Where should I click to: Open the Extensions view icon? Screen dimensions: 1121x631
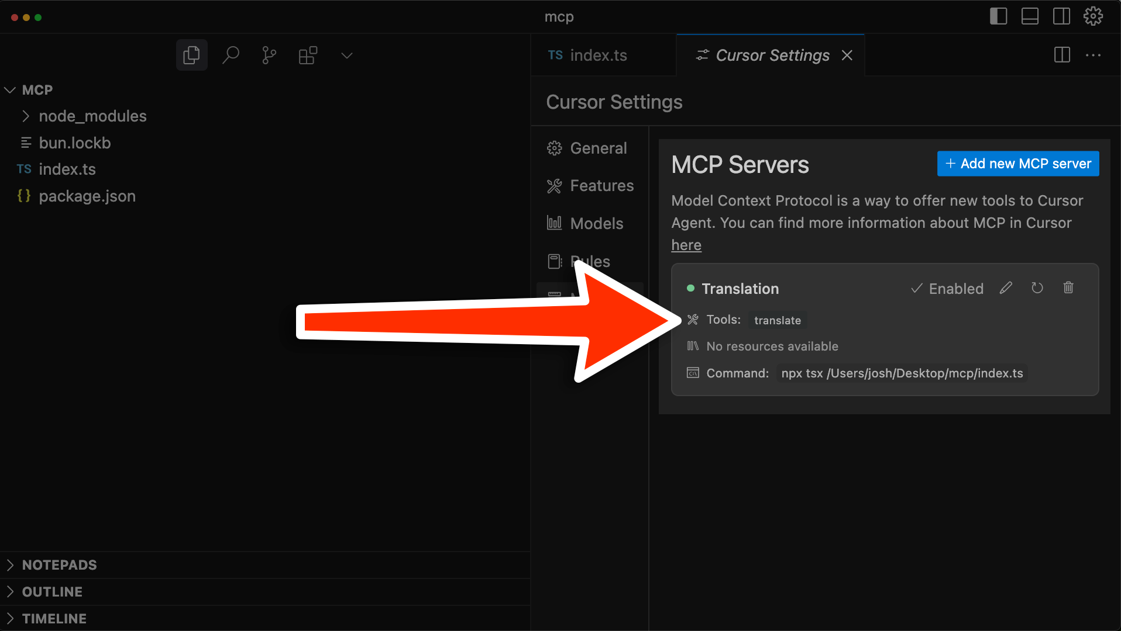(x=308, y=56)
